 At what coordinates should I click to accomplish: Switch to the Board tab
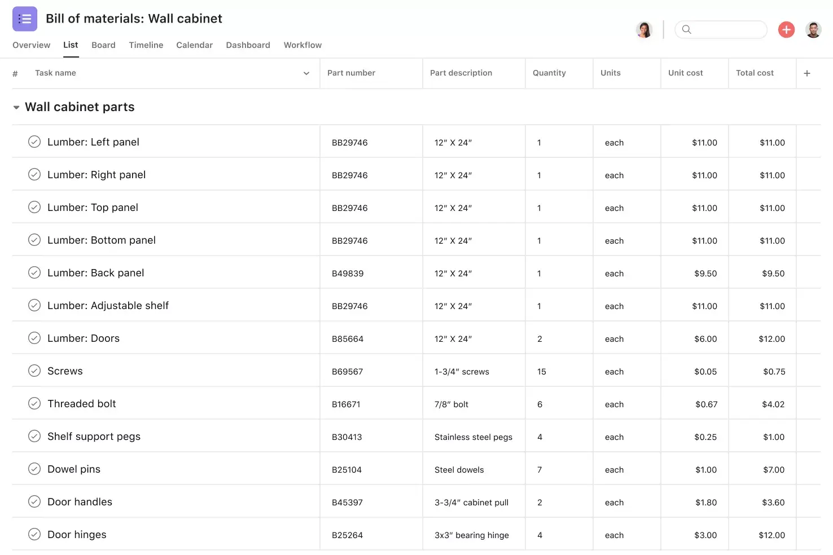(103, 45)
